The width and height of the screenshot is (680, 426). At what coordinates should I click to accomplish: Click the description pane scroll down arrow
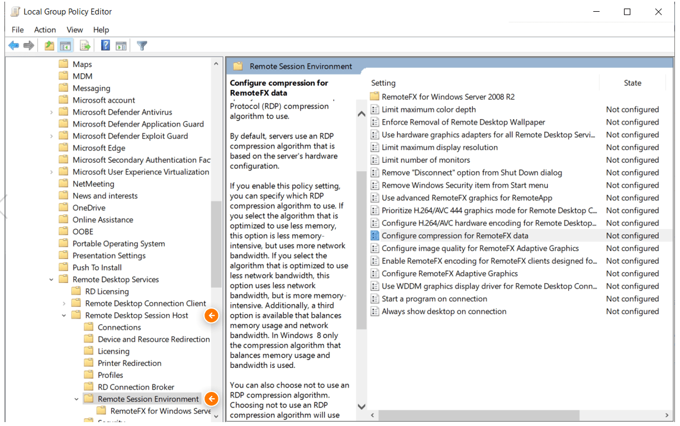tap(361, 406)
